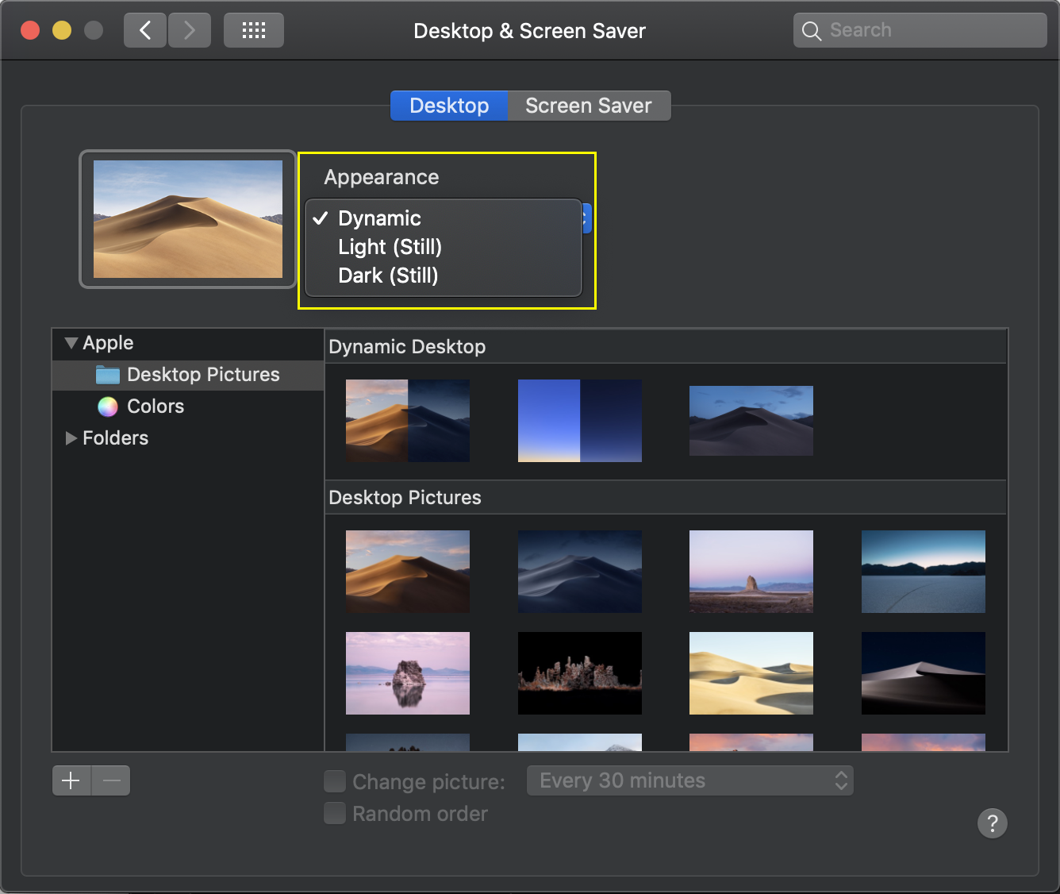This screenshot has width=1060, height=894.
Task: Expand the Folders disclosure triangle
Action: click(x=71, y=438)
